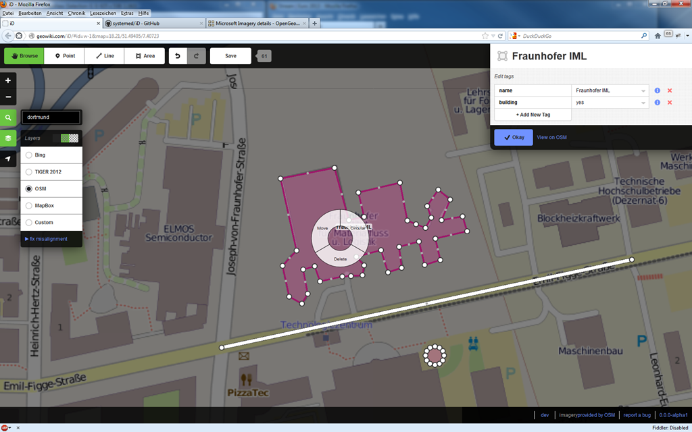Go back with the browser arrow
This screenshot has height=432, width=692.
tap(8, 36)
